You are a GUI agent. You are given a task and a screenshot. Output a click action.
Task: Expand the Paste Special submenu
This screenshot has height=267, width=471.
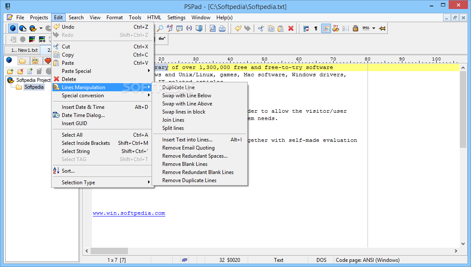point(103,71)
